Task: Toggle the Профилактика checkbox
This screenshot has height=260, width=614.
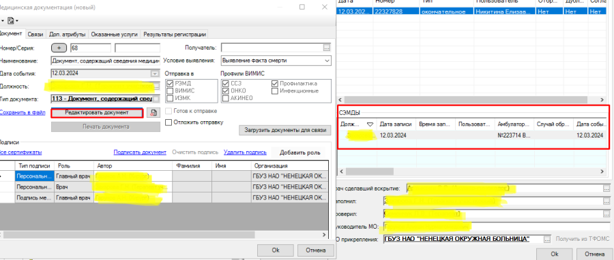Action: pyautogui.click(x=274, y=84)
